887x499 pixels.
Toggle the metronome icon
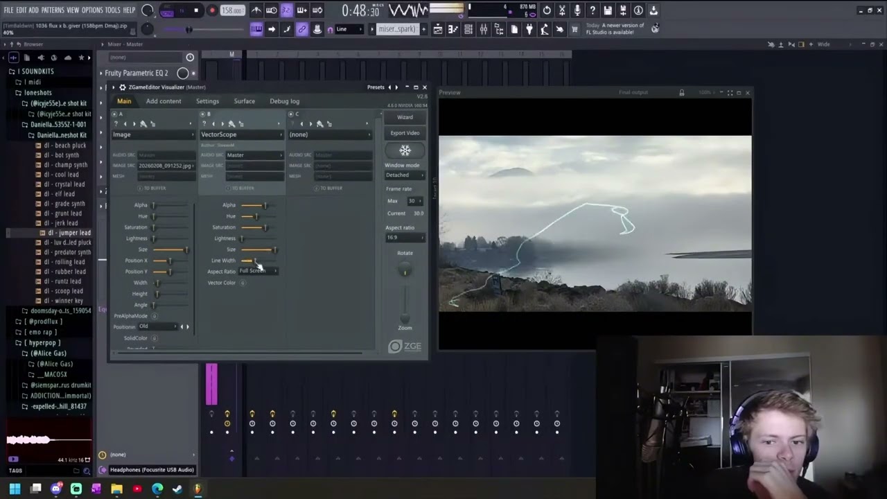point(256,10)
